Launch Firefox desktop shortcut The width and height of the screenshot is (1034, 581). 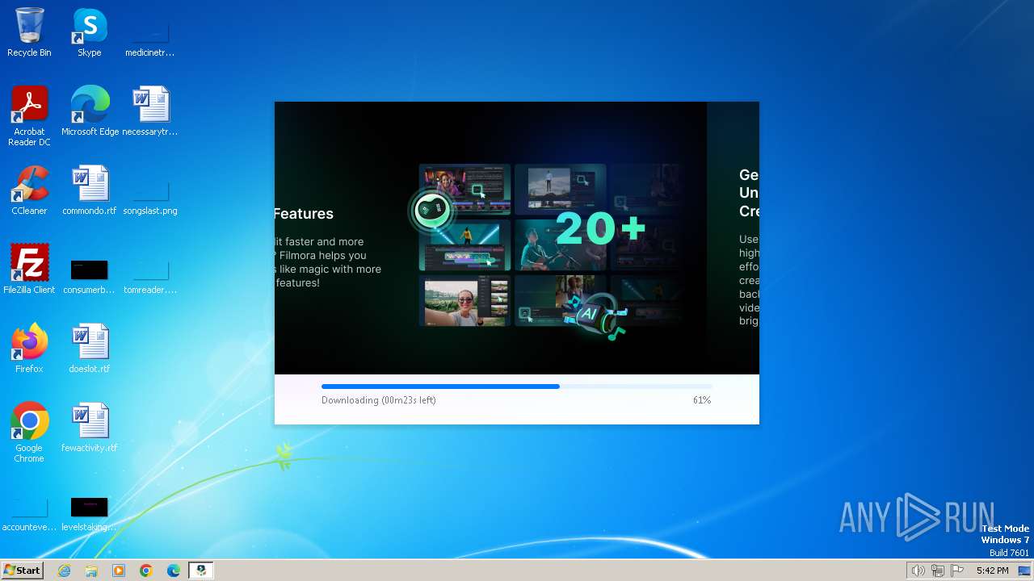pyautogui.click(x=29, y=349)
